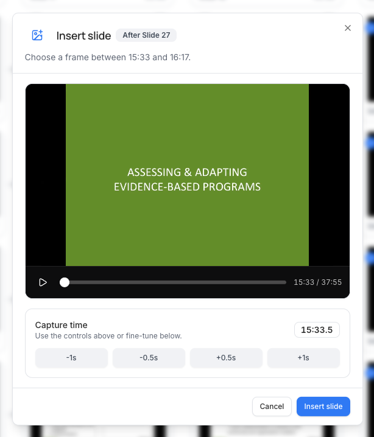
Task: Click the 'Choose a frame between 15:33 and 16:17' text
Action: pyautogui.click(x=108, y=57)
